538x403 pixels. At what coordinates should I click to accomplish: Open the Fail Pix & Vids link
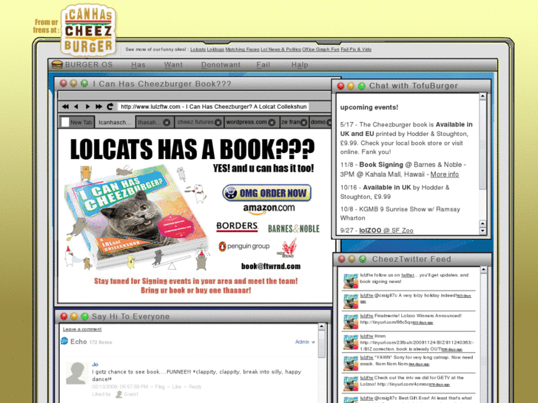356,50
